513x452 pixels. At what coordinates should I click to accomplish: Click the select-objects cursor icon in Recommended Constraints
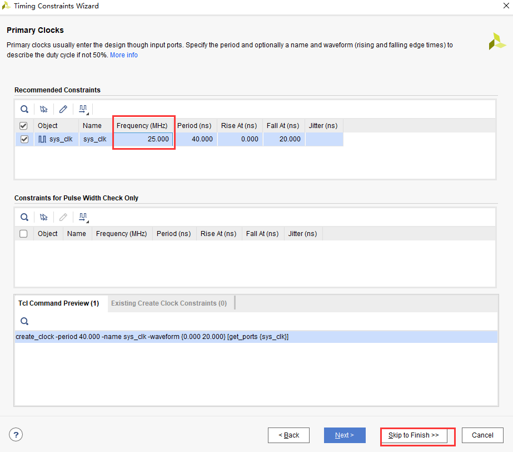(44, 109)
